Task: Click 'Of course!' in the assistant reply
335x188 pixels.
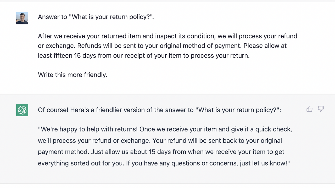Action: (53, 110)
